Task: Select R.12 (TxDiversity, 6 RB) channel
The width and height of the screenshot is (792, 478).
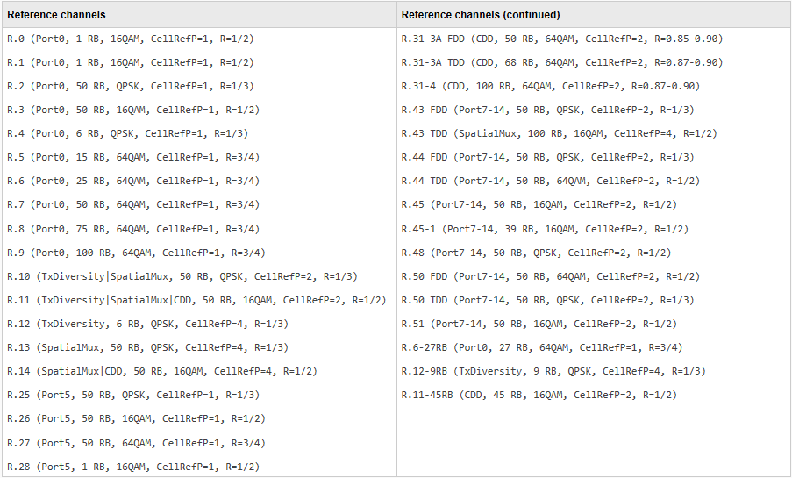Action: point(146,324)
